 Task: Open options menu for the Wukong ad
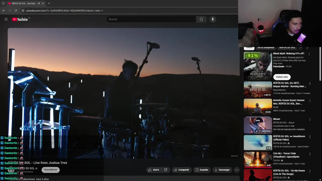pyautogui.click(x=309, y=54)
